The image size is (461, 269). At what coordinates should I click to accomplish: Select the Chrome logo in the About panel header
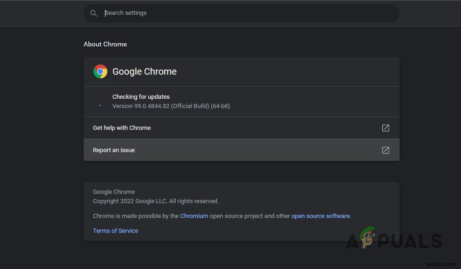[x=100, y=71]
